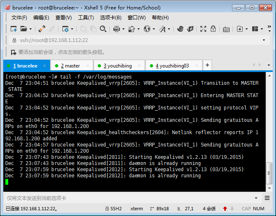Click the new tab group plus icon
This screenshot has width=276, height=216.
(x=240, y=29)
